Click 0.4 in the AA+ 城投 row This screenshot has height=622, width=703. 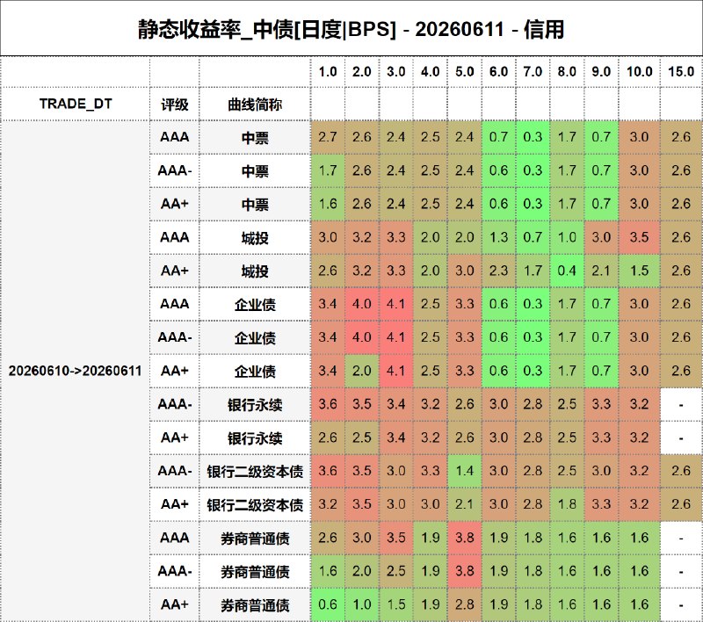click(567, 271)
